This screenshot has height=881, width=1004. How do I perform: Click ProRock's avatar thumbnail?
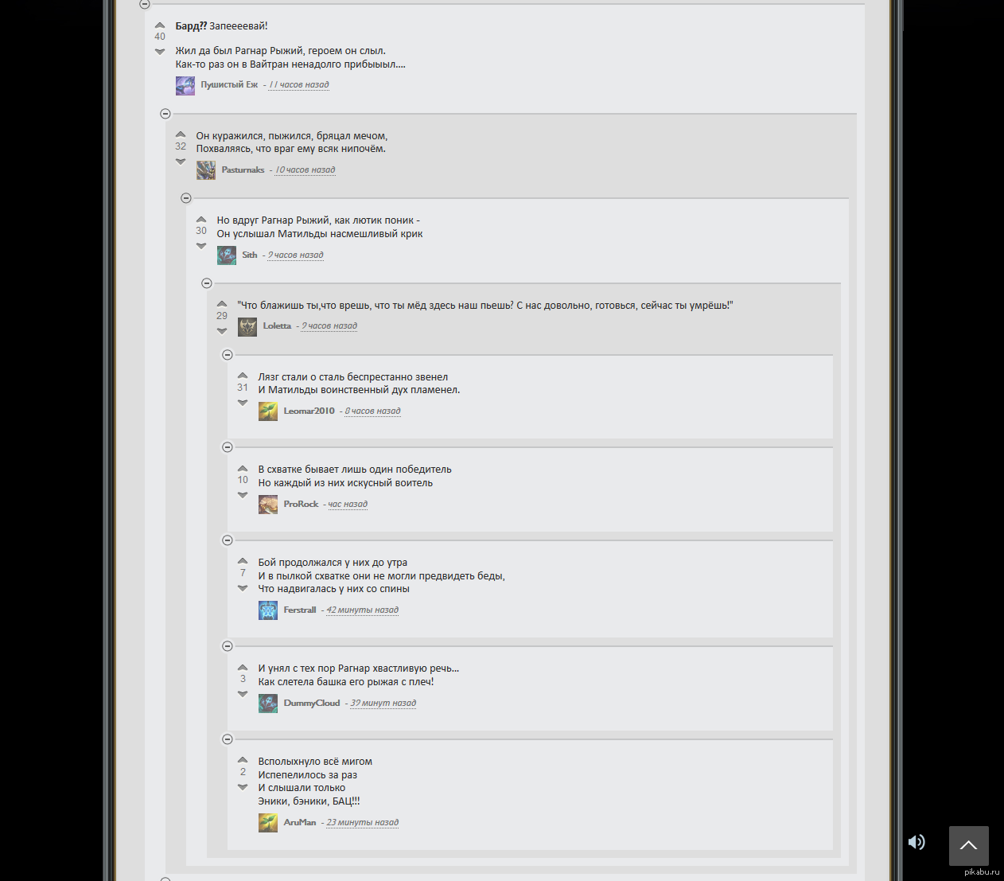(268, 505)
